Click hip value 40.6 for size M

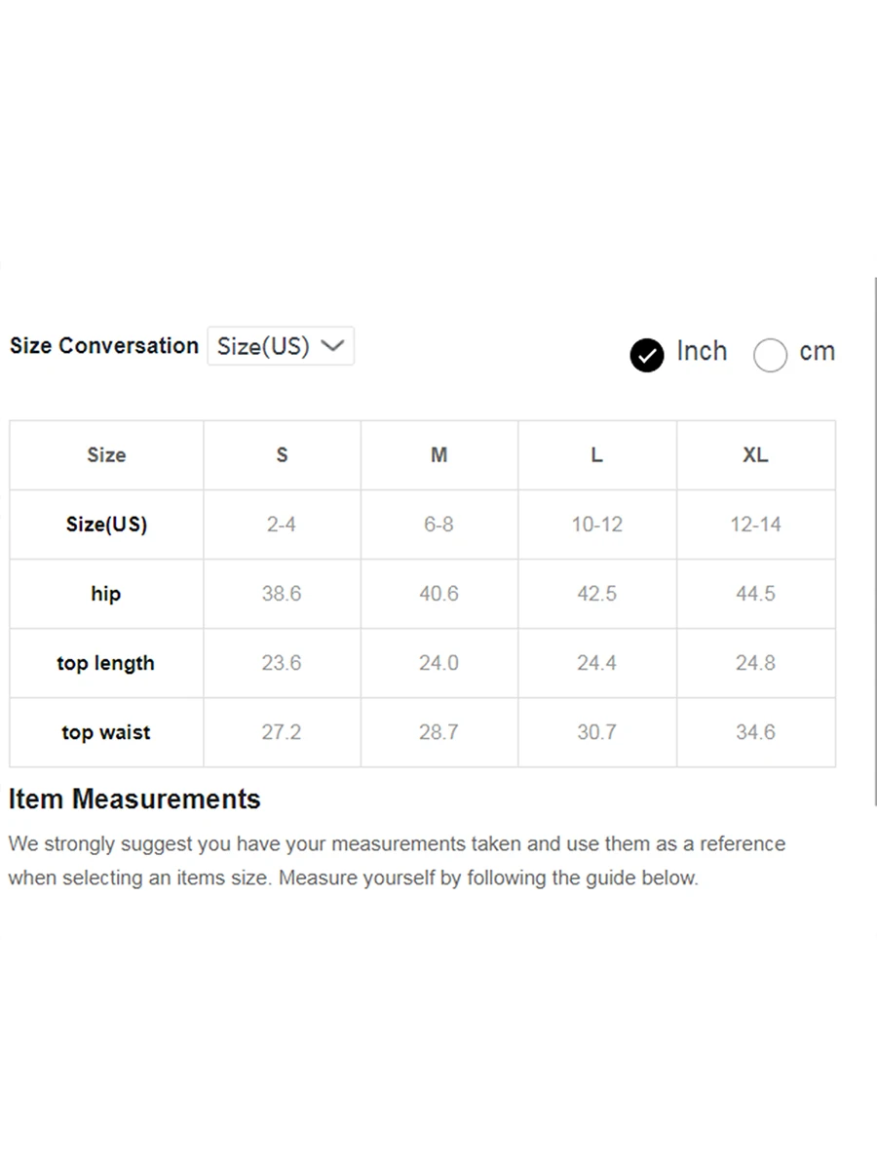click(438, 594)
